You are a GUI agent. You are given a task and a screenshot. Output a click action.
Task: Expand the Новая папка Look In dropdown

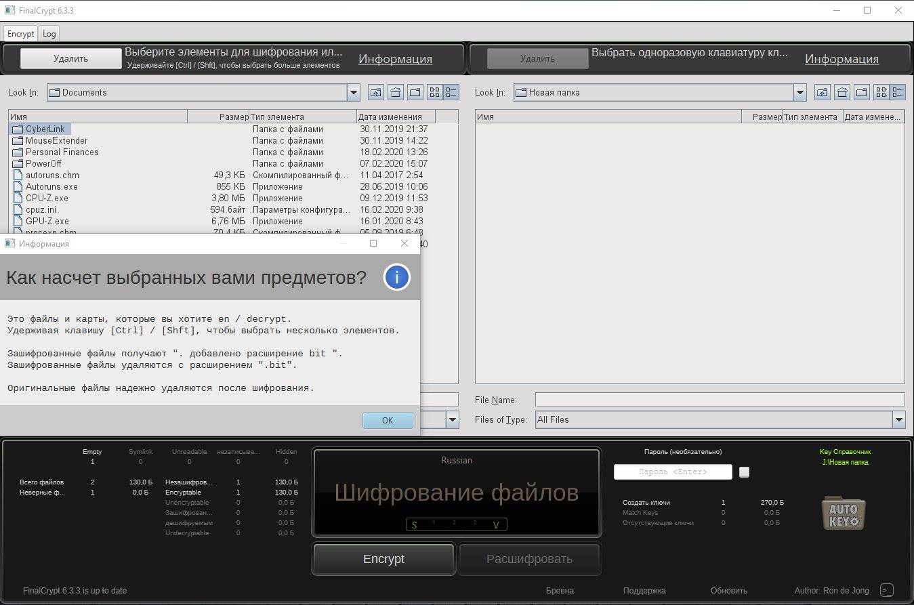click(800, 92)
